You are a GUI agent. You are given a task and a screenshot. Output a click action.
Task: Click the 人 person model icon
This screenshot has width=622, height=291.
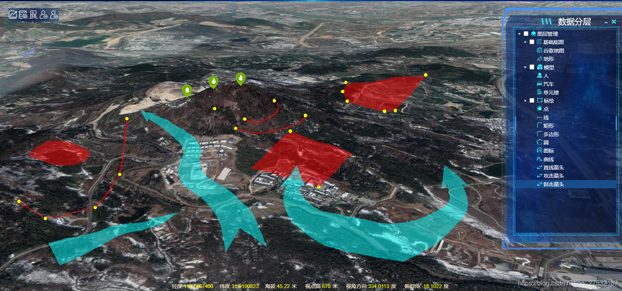point(539,76)
